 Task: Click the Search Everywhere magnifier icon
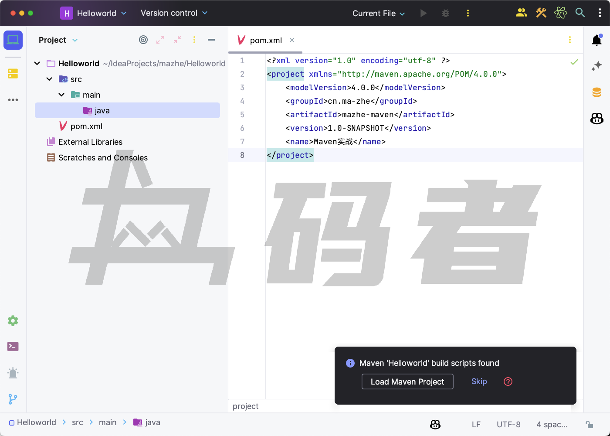[580, 13]
